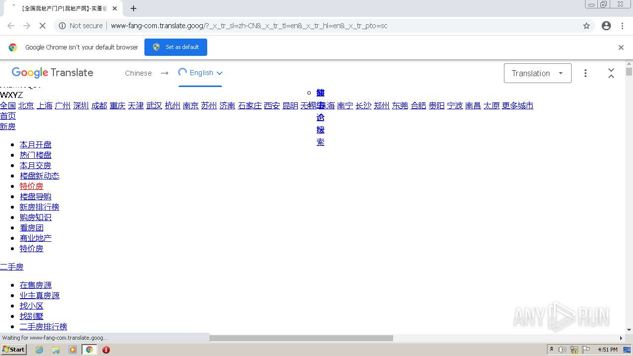Viewport: 633px width, 356px height.
Task: Click the browser forward arrow
Action: [x=27, y=26]
